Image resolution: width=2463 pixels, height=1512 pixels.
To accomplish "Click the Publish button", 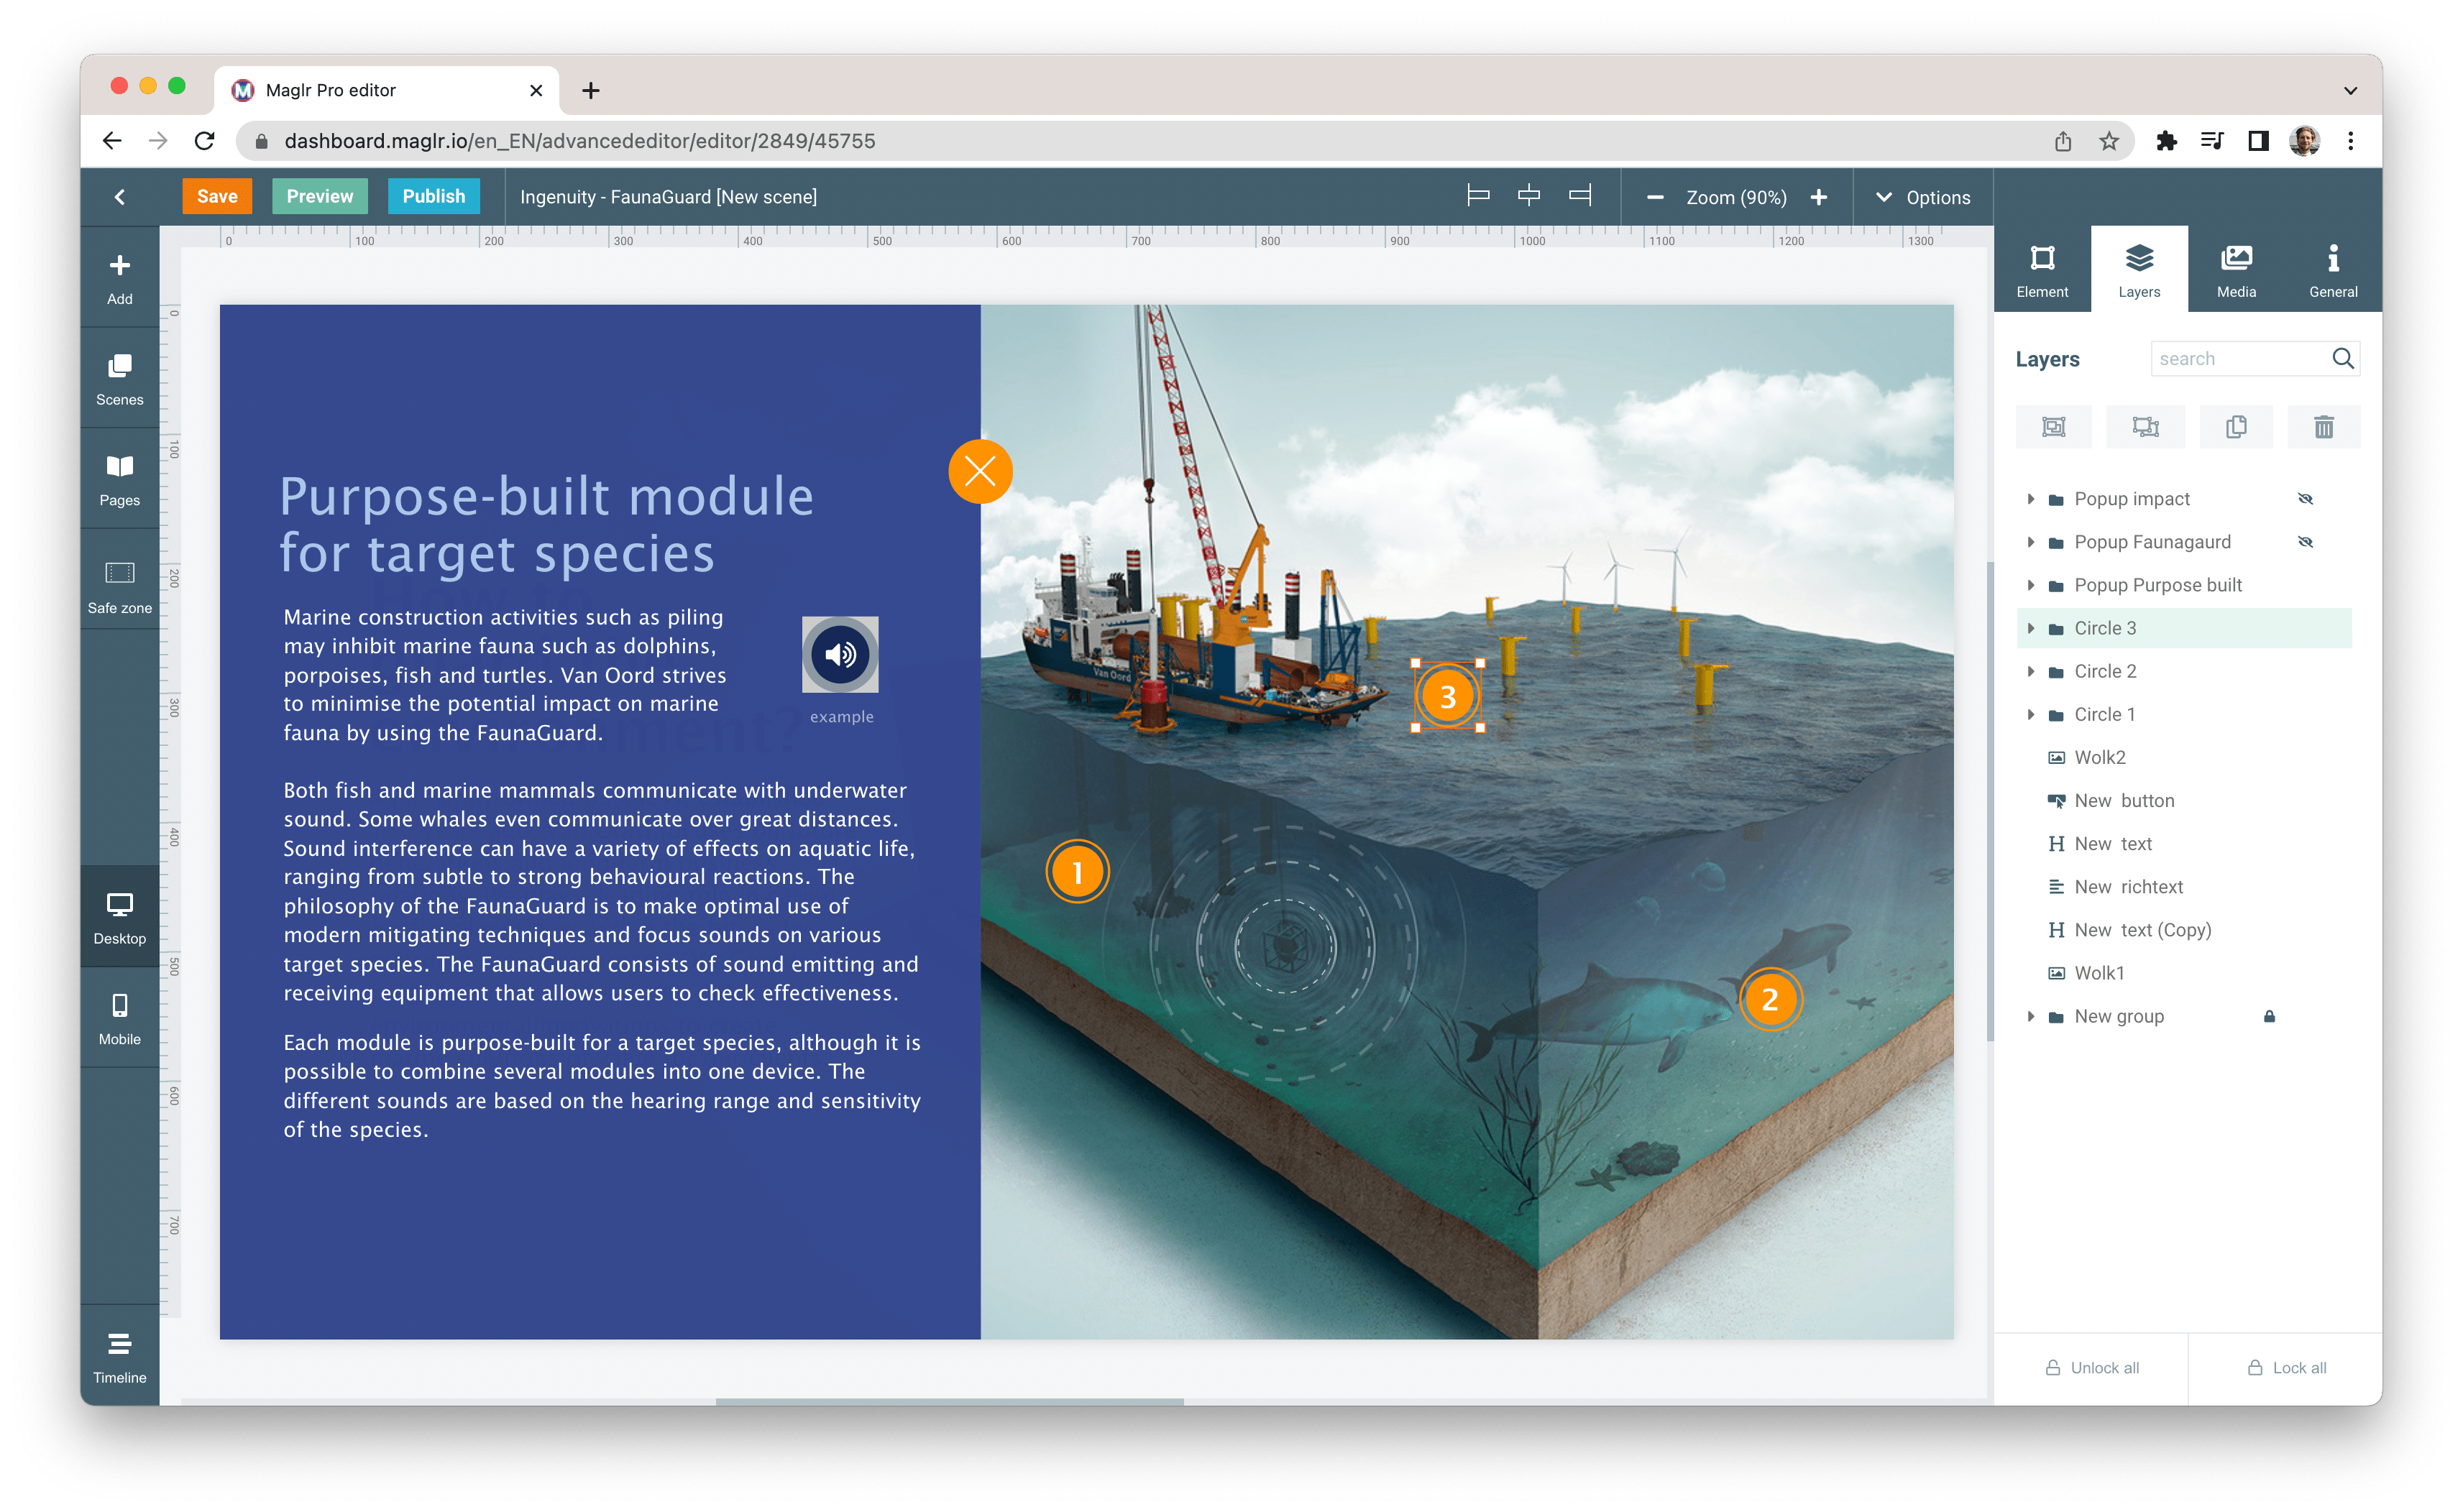I will point(434,196).
